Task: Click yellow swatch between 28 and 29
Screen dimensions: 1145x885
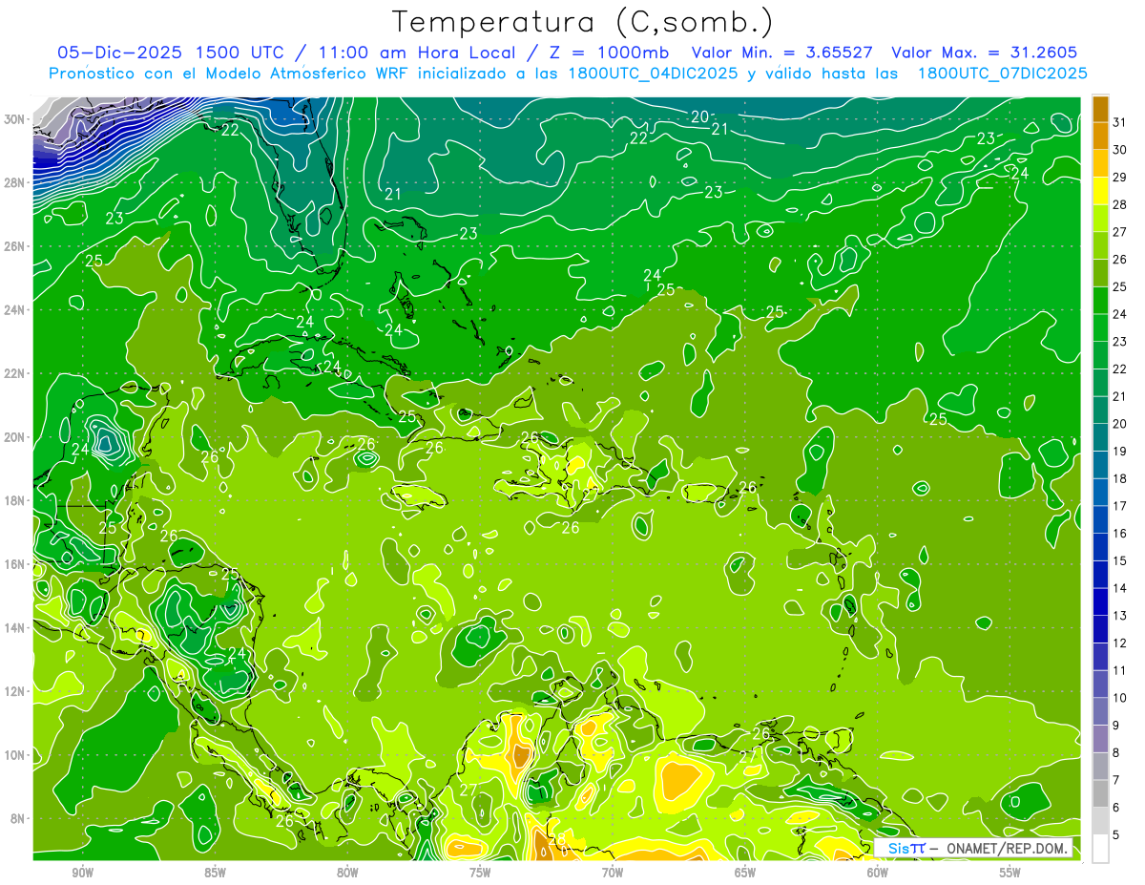Action: click(x=1100, y=191)
